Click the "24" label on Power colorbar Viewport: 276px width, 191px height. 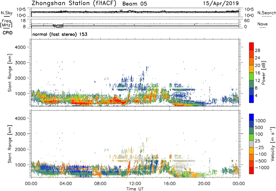point(257,58)
